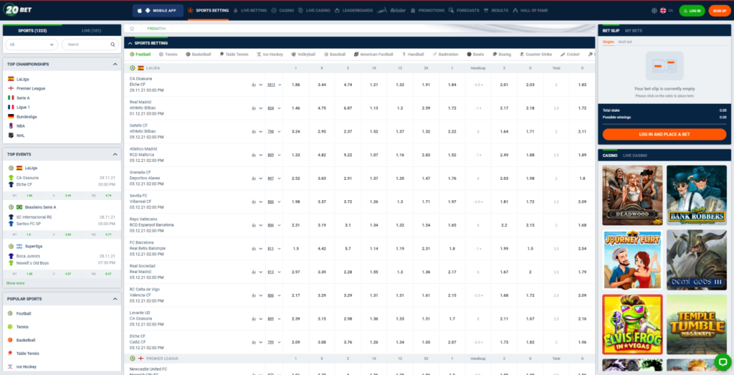Switch to Live Betting in top navigation

250,10
